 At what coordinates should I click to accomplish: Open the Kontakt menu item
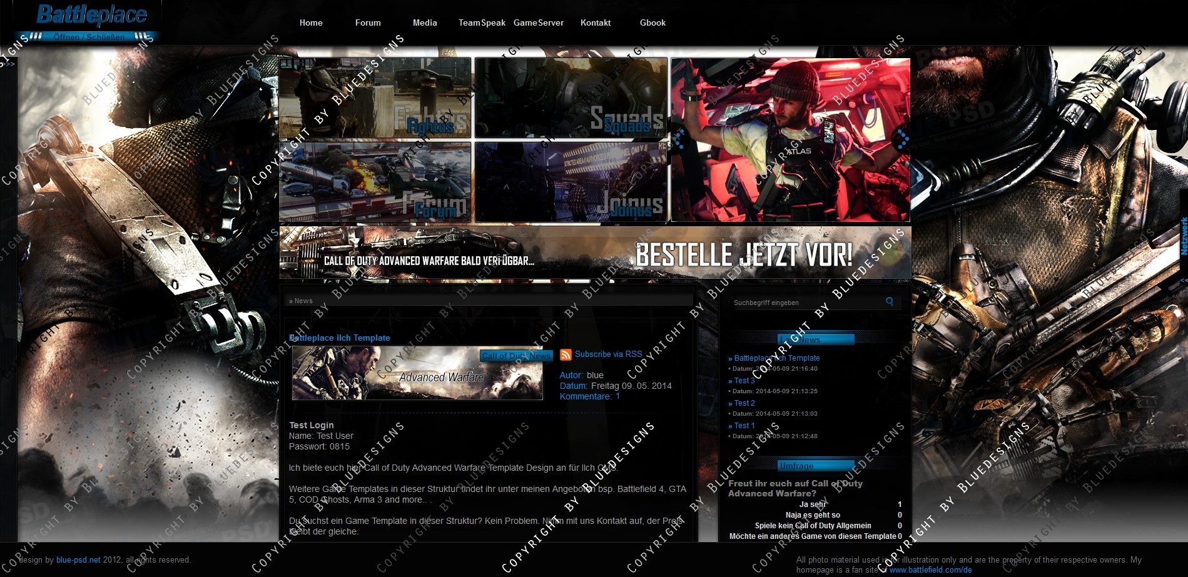coord(596,23)
